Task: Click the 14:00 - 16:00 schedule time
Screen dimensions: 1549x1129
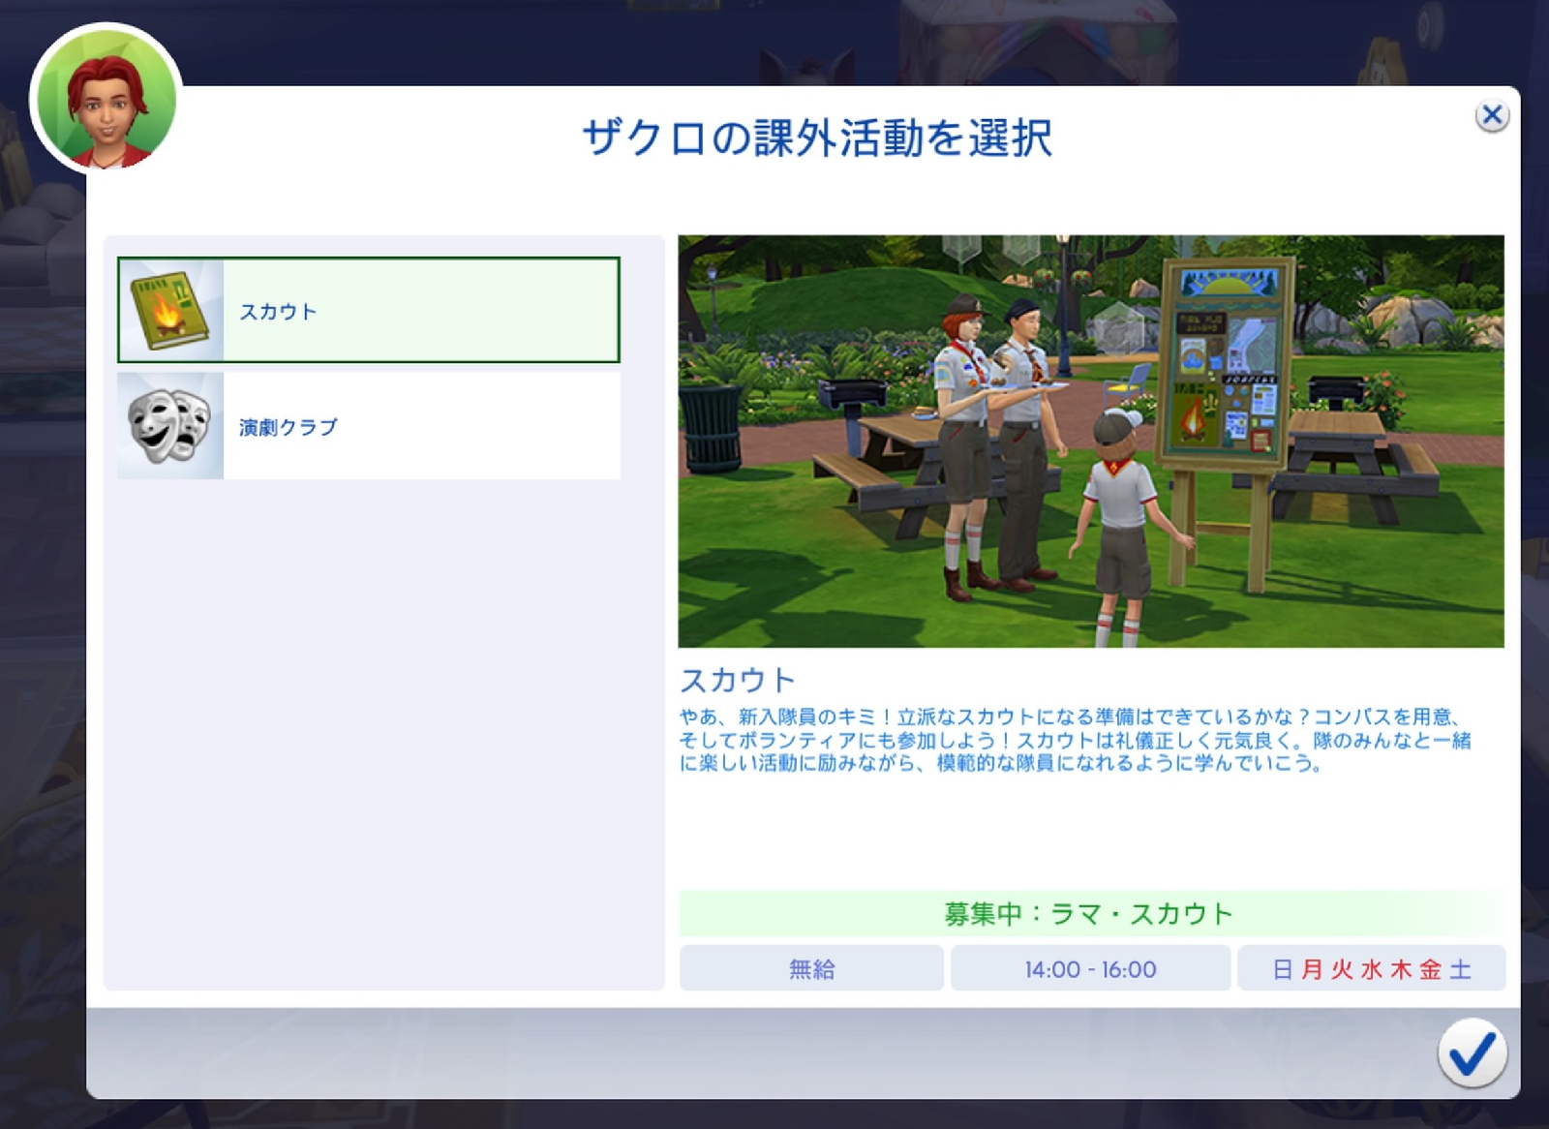Action: (x=1091, y=968)
